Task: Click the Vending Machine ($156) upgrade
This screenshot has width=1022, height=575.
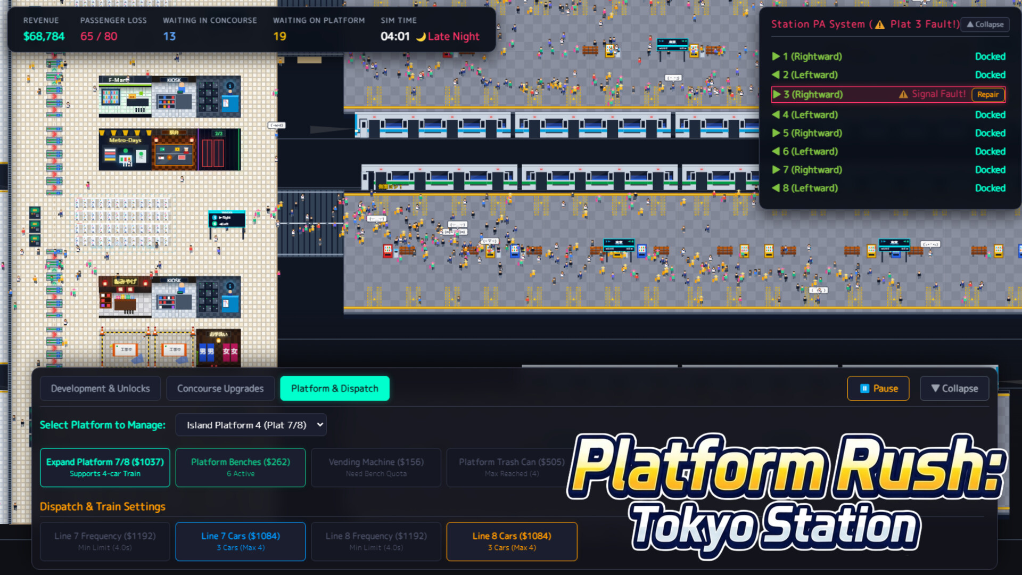Action: click(376, 467)
